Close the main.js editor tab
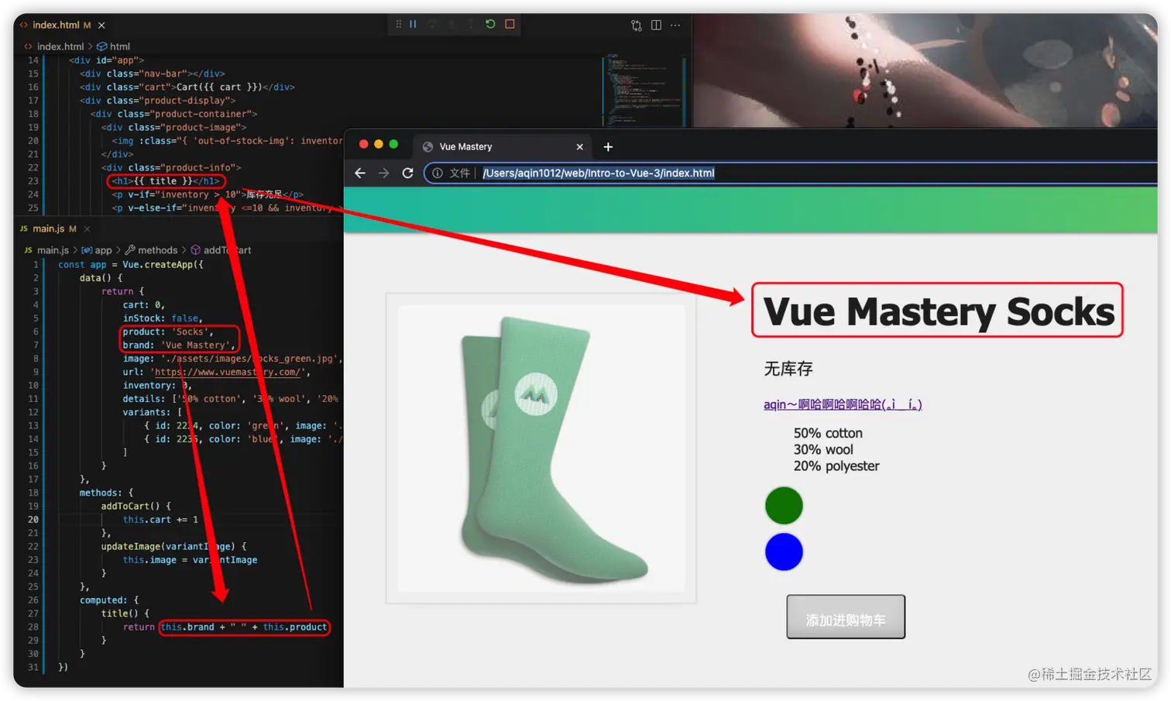The image size is (1171, 701). [x=87, y=229]
